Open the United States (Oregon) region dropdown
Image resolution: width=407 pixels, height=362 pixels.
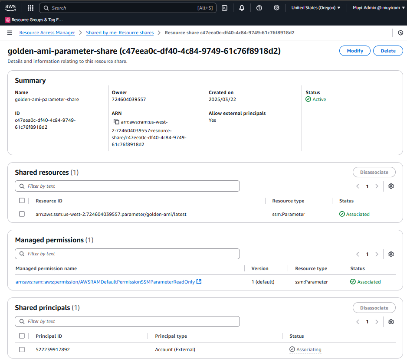pos(315,8)
